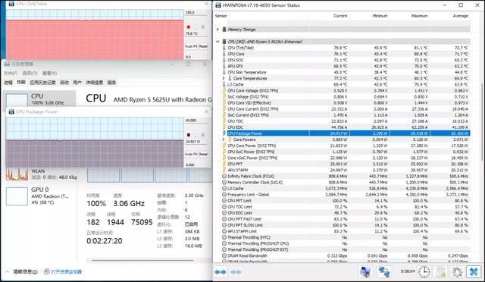Open the 打开资源监视器 link

point(66,271)
